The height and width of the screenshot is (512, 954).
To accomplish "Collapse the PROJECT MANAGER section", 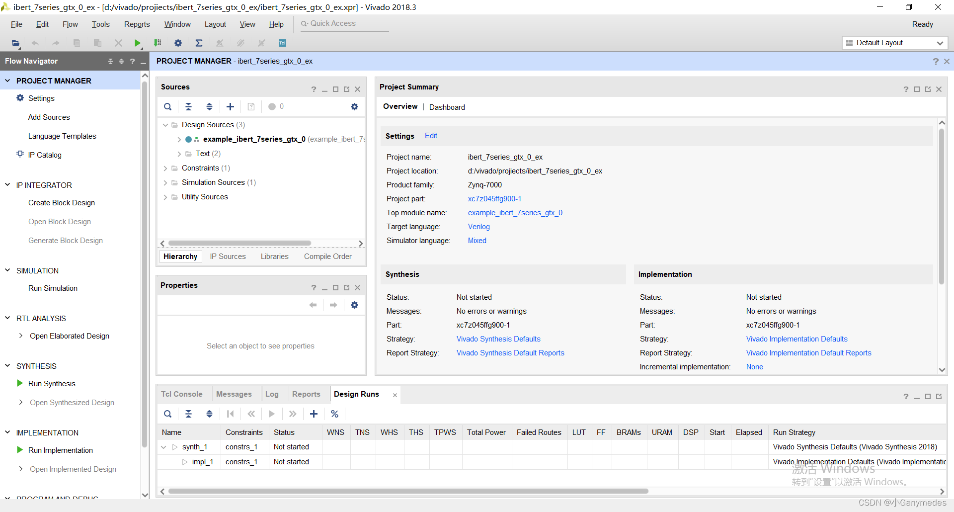I will pos(7,81).
